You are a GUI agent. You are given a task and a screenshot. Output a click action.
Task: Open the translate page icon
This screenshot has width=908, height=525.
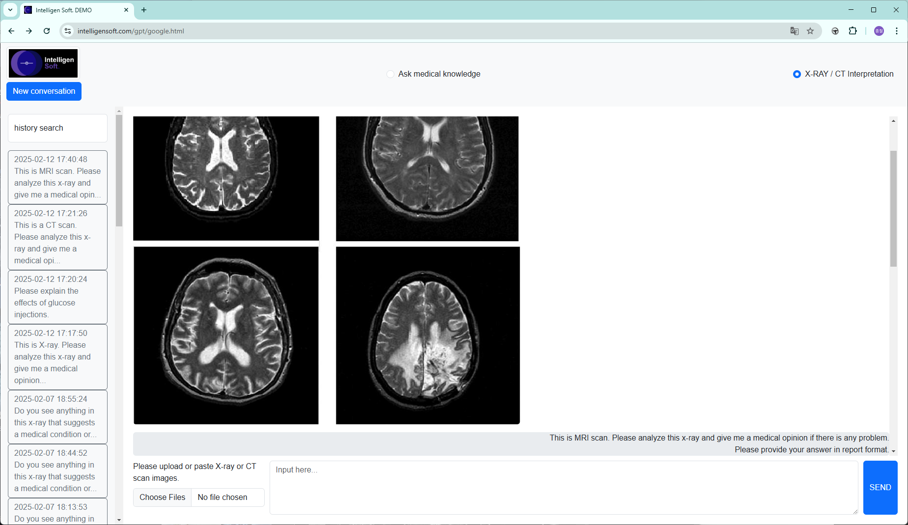pyautogui.click(x=794, y=31)
